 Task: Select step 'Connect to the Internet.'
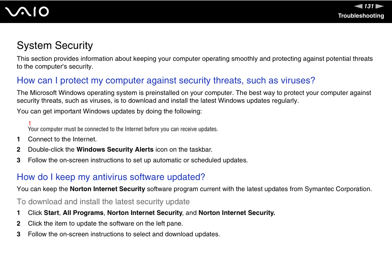pos(62,139)
